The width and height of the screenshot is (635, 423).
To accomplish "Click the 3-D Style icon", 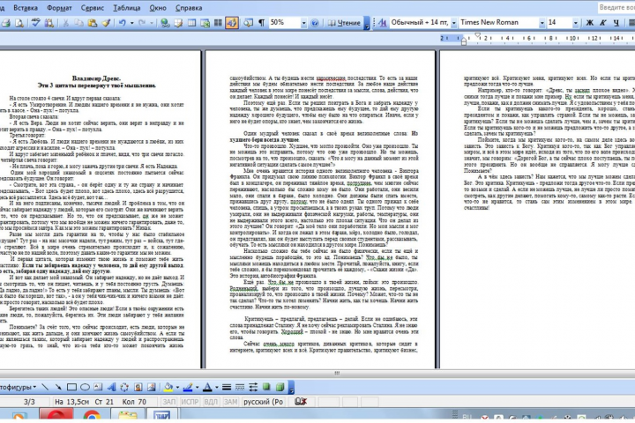I will (x=280, y=388).
